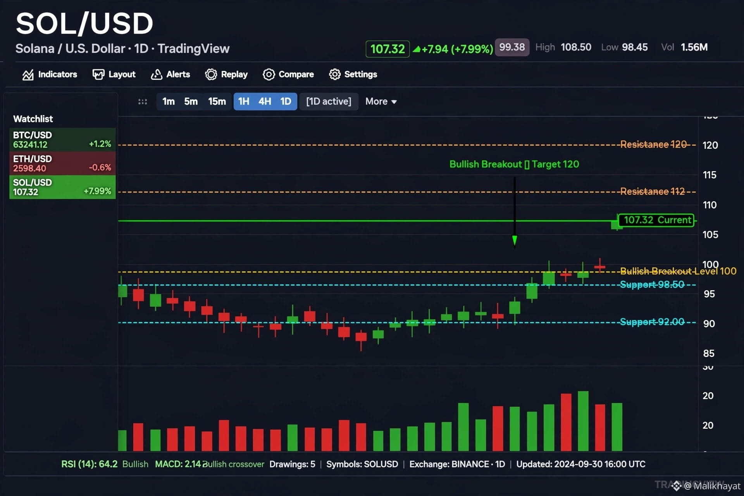
Task: Click the tallest green volume bar
Action: pos(583,421)
